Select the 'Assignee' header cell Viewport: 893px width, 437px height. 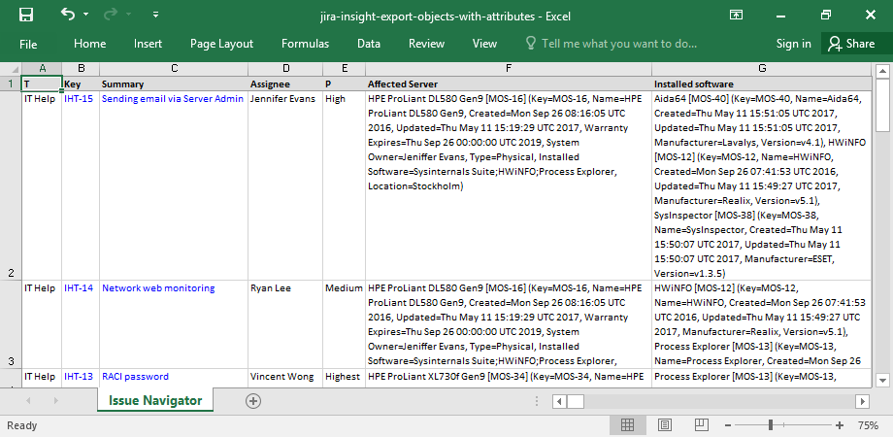tap(285, 84)
